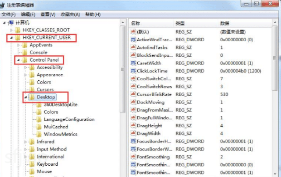Select the DragWidth value name
281x177 pixels.
click(149, 133)
